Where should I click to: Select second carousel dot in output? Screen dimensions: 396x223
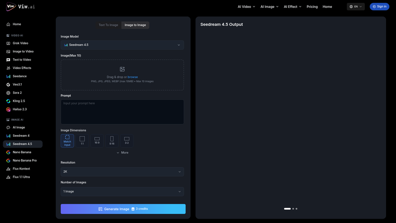point(293,209)
